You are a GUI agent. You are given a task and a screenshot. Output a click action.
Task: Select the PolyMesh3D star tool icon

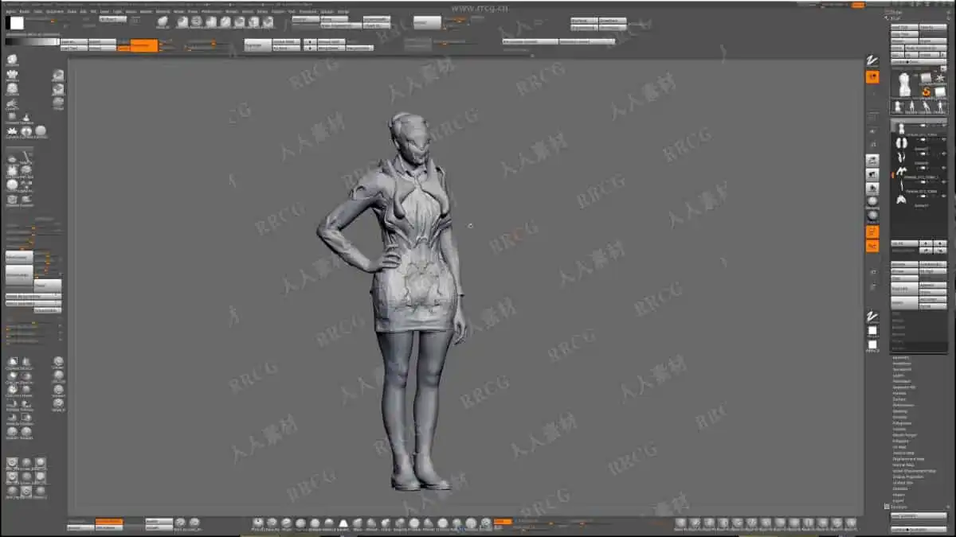click(x=939, y=78)
